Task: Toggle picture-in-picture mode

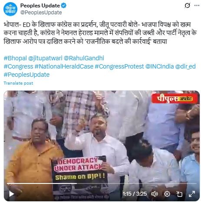Action: click(179, 194)
